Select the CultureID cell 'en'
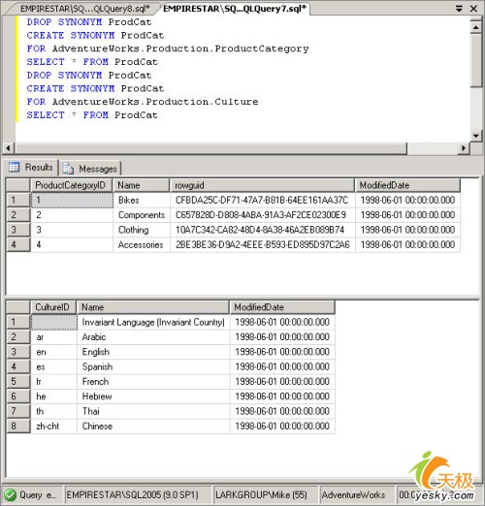Viewport: 485px width, 506px height. [53, 352]
